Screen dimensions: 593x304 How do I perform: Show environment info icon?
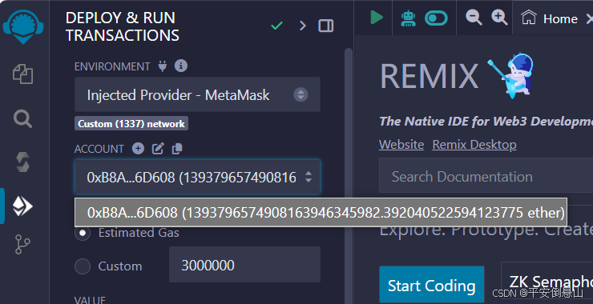tap(181, 66)
